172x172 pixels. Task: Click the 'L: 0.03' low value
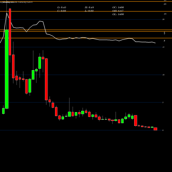point(89,11)
